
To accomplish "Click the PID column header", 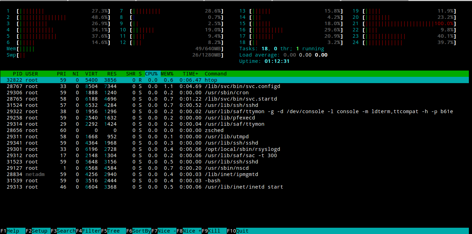I will [17, 74].
